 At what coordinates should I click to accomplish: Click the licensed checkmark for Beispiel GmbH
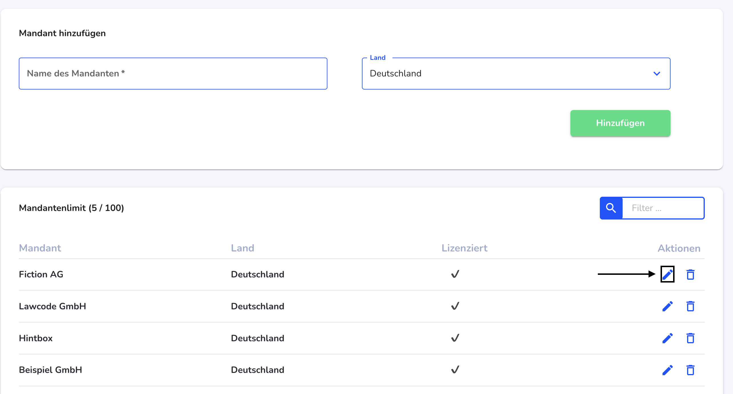coord(455,369)
